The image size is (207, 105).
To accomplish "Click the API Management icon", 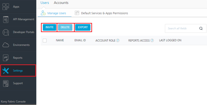I will (x=6, y=19).
